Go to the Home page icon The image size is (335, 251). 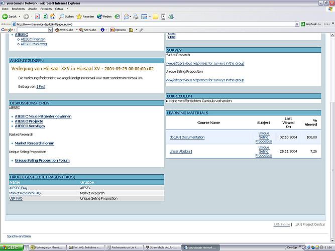click(x=53, y=17)
